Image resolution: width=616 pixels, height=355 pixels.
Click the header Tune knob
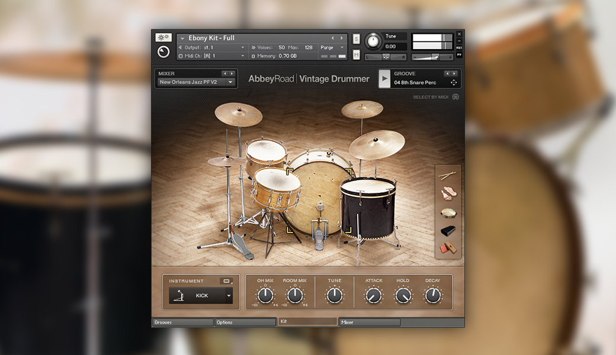pyautogui.click(x=373, y=41)
